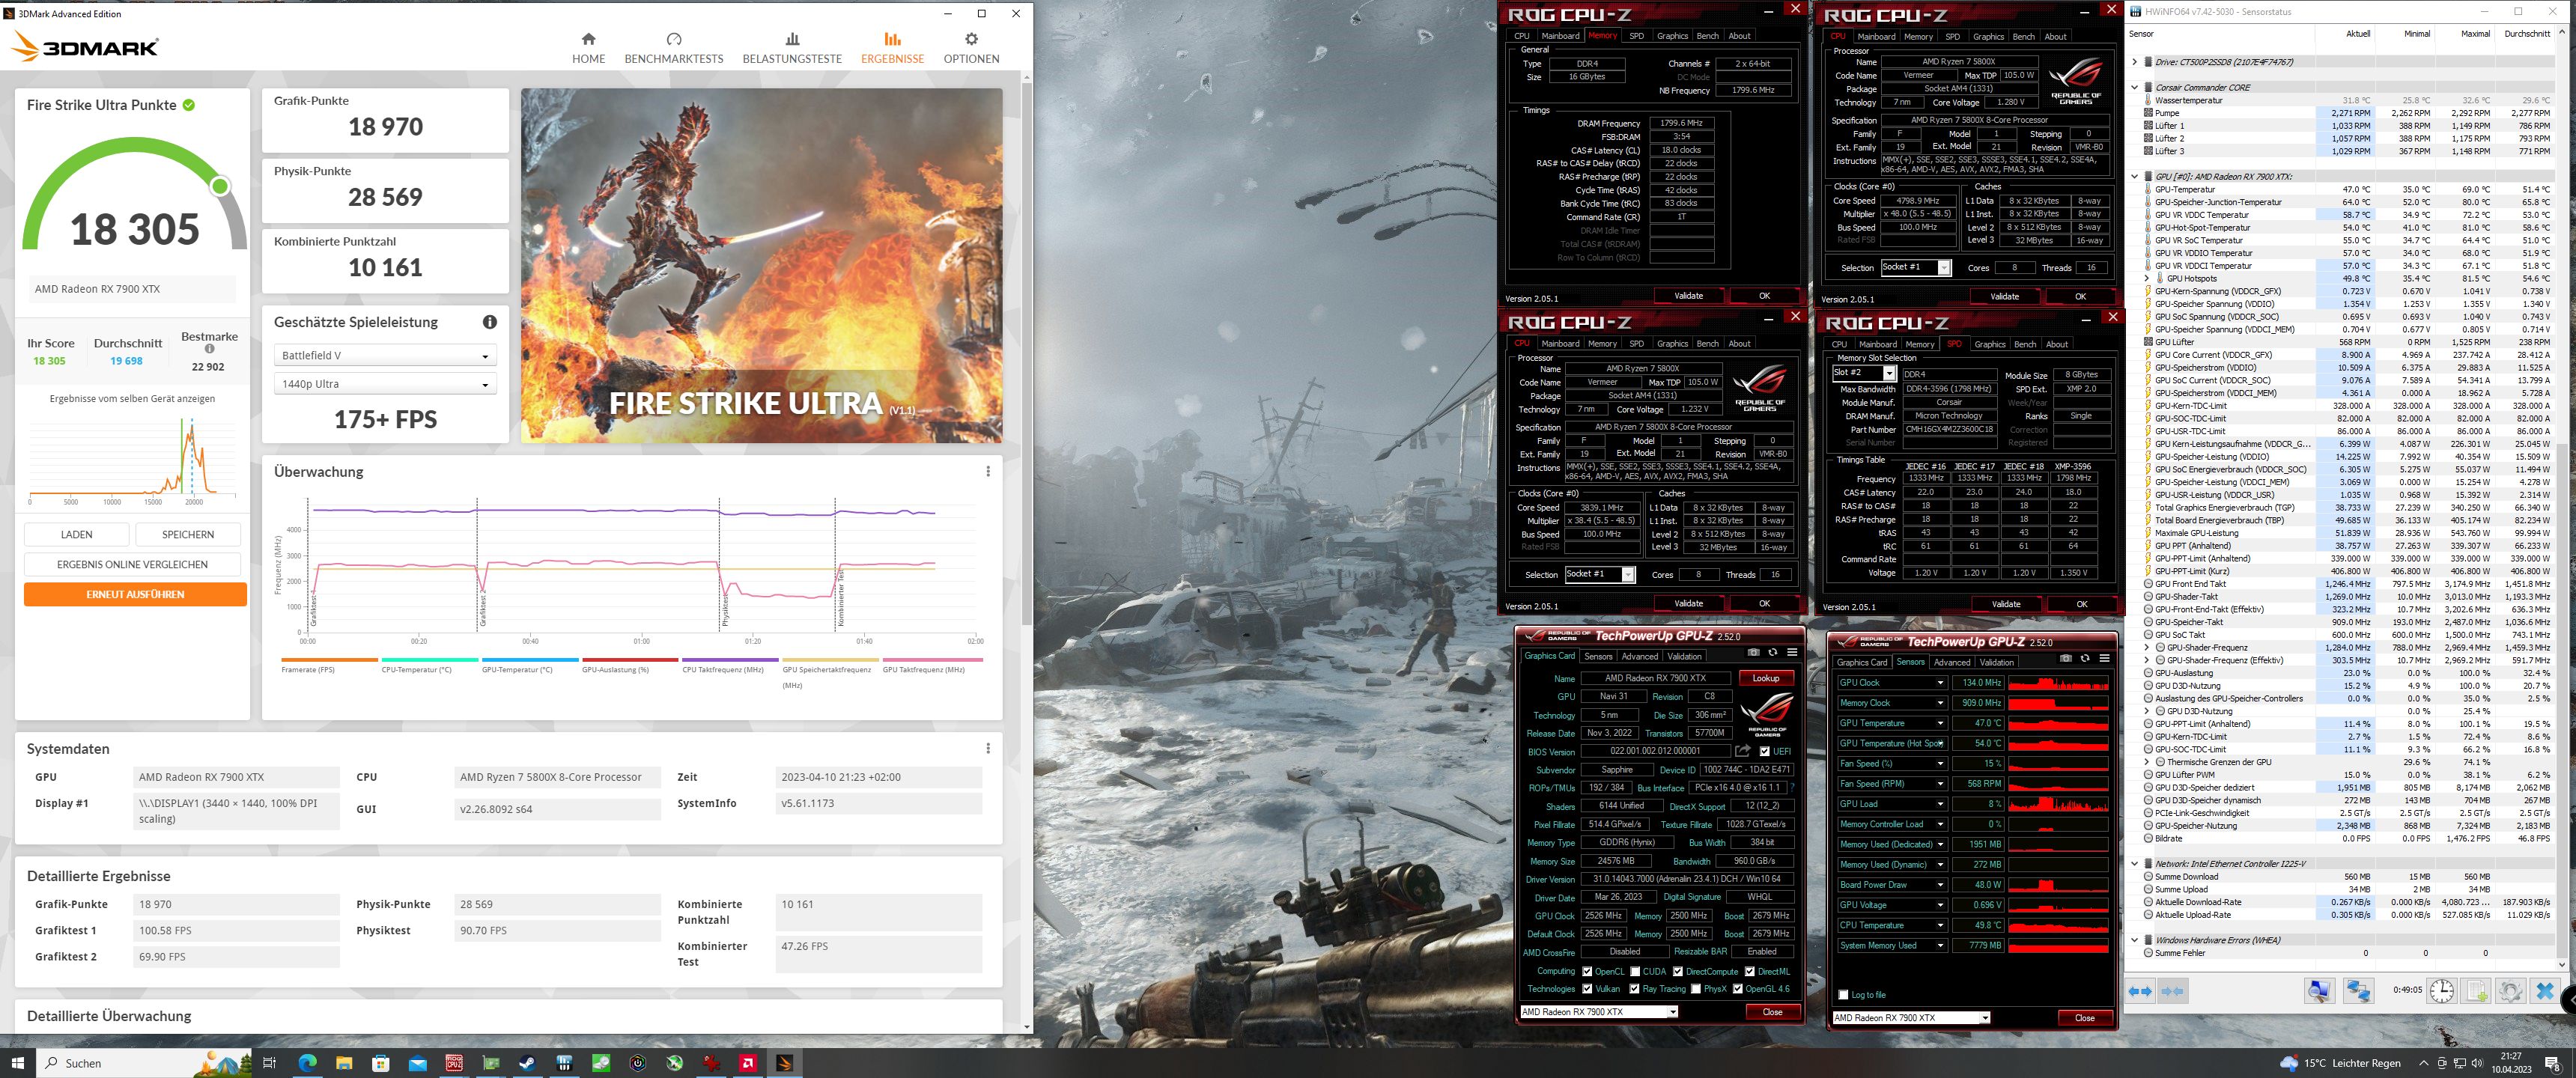Click HWiNFO expand arrows button
Viewport: 2576px width, 1078px height.
click(2140, 991)
